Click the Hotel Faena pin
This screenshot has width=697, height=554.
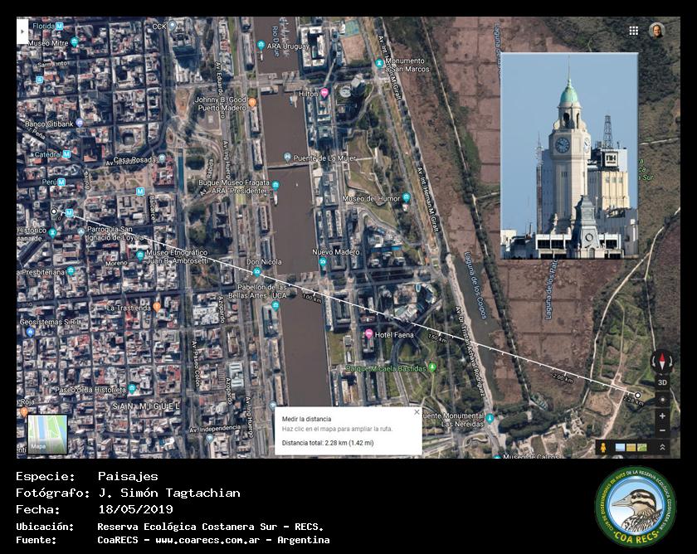(x=368, y=333)
